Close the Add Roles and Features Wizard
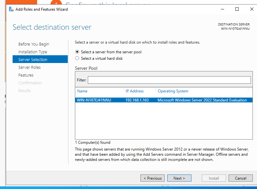The height and width of the screenshot is (189, 257). (252, 9)
